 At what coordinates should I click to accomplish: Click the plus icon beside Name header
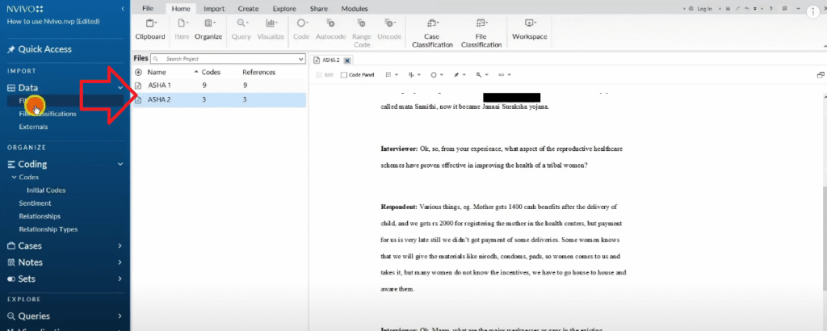[x=138, y=72]
